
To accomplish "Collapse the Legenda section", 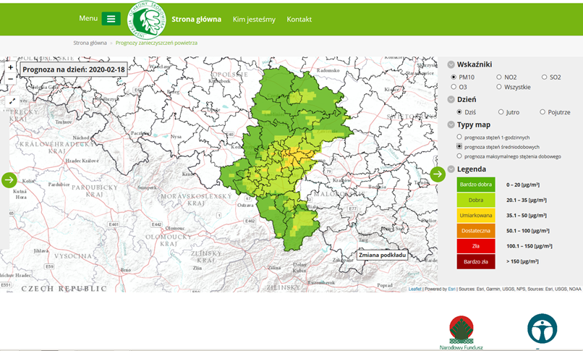I will tap(451, 169).
